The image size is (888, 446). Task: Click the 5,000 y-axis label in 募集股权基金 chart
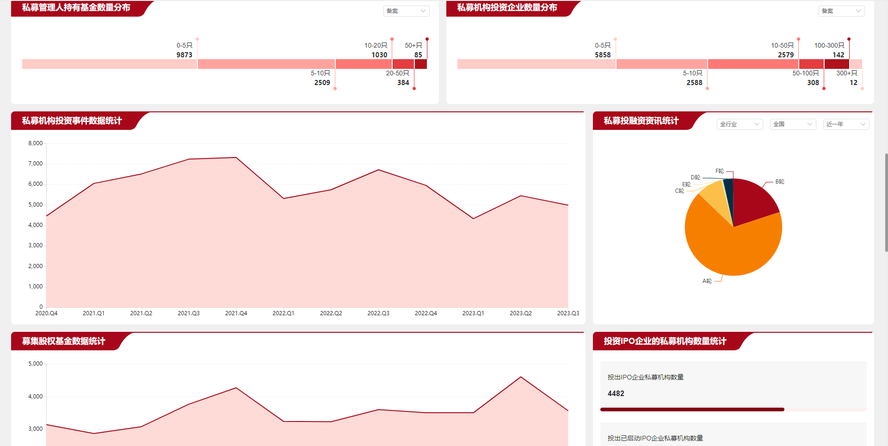35,364
